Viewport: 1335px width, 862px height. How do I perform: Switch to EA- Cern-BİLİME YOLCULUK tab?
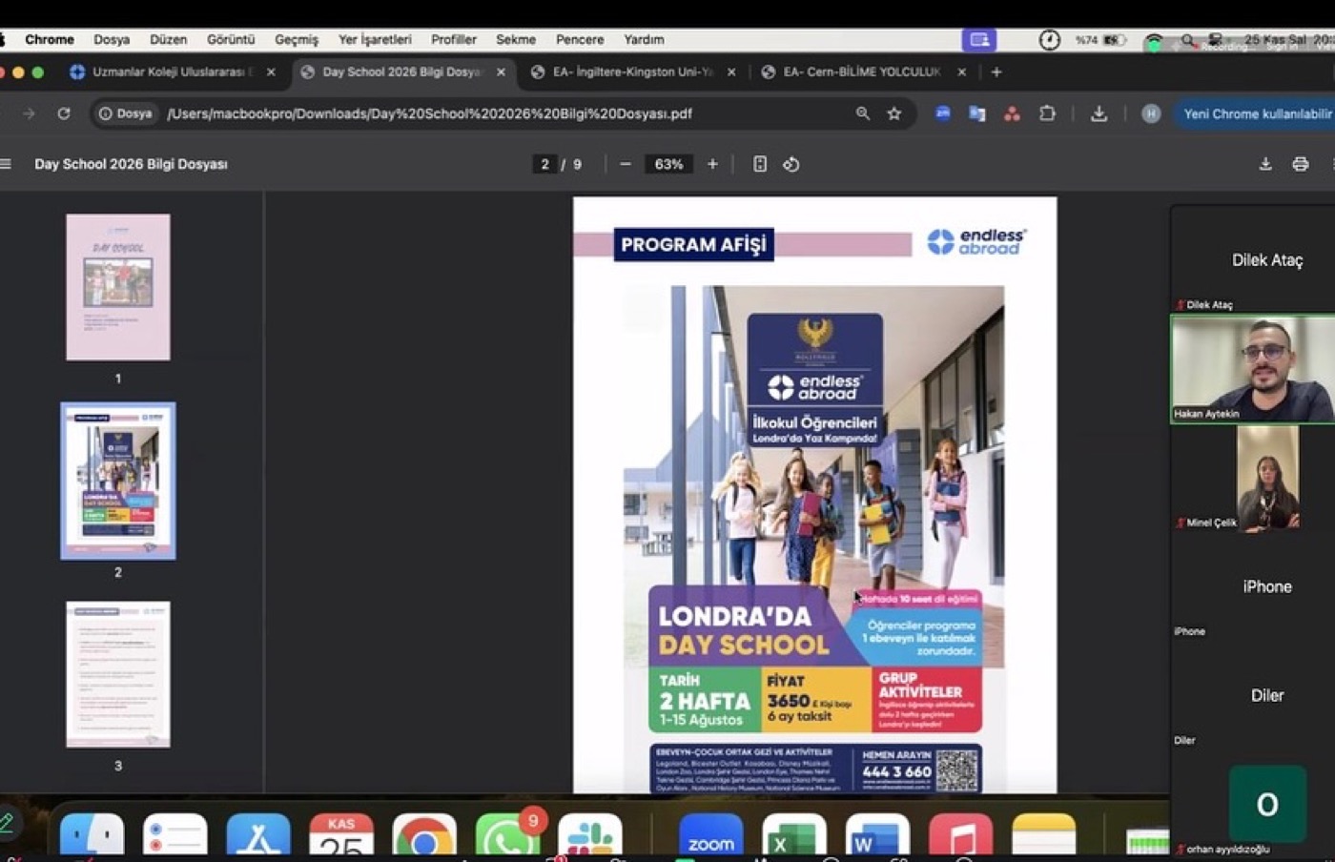[x=863, y=72]
